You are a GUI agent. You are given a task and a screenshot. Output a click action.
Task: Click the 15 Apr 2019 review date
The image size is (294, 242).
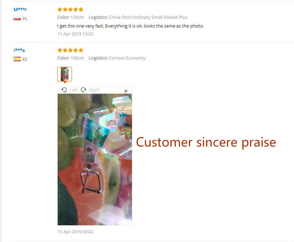point(75,232)
